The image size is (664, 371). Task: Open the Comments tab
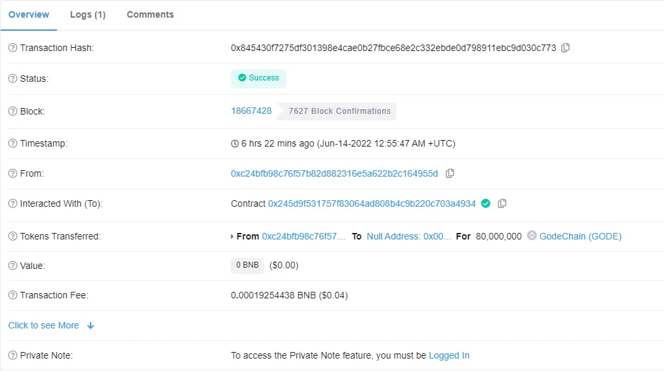tap(150, 14)
